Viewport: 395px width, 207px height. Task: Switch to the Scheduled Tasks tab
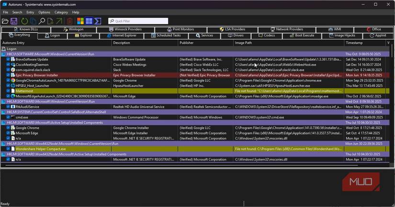point(166,35)
